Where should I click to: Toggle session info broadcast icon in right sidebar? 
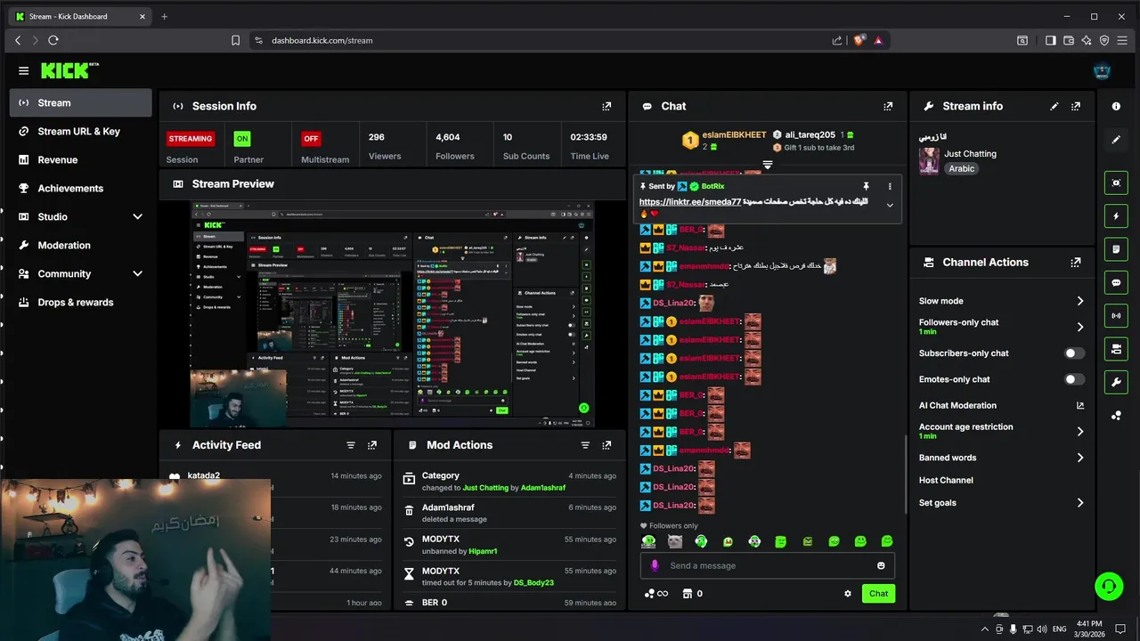1116,316
